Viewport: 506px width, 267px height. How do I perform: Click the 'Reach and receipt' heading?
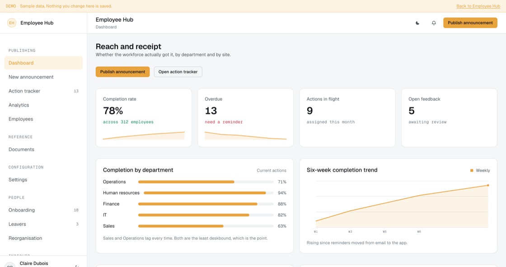(128, 47)
